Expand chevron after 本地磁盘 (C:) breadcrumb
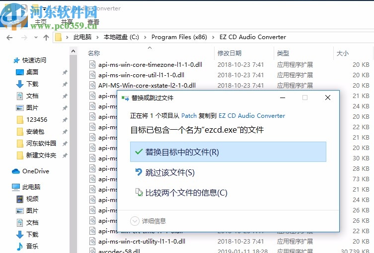Screen dimensions: 374x253 point(145,37)
